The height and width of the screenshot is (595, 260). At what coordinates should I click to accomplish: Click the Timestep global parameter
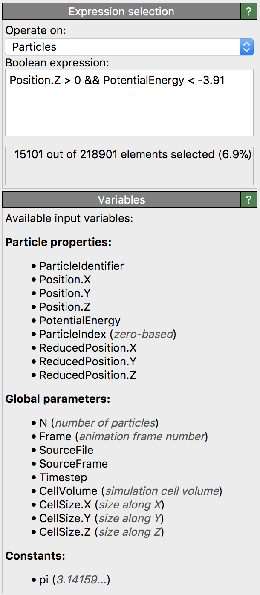[x=63, y=477]
